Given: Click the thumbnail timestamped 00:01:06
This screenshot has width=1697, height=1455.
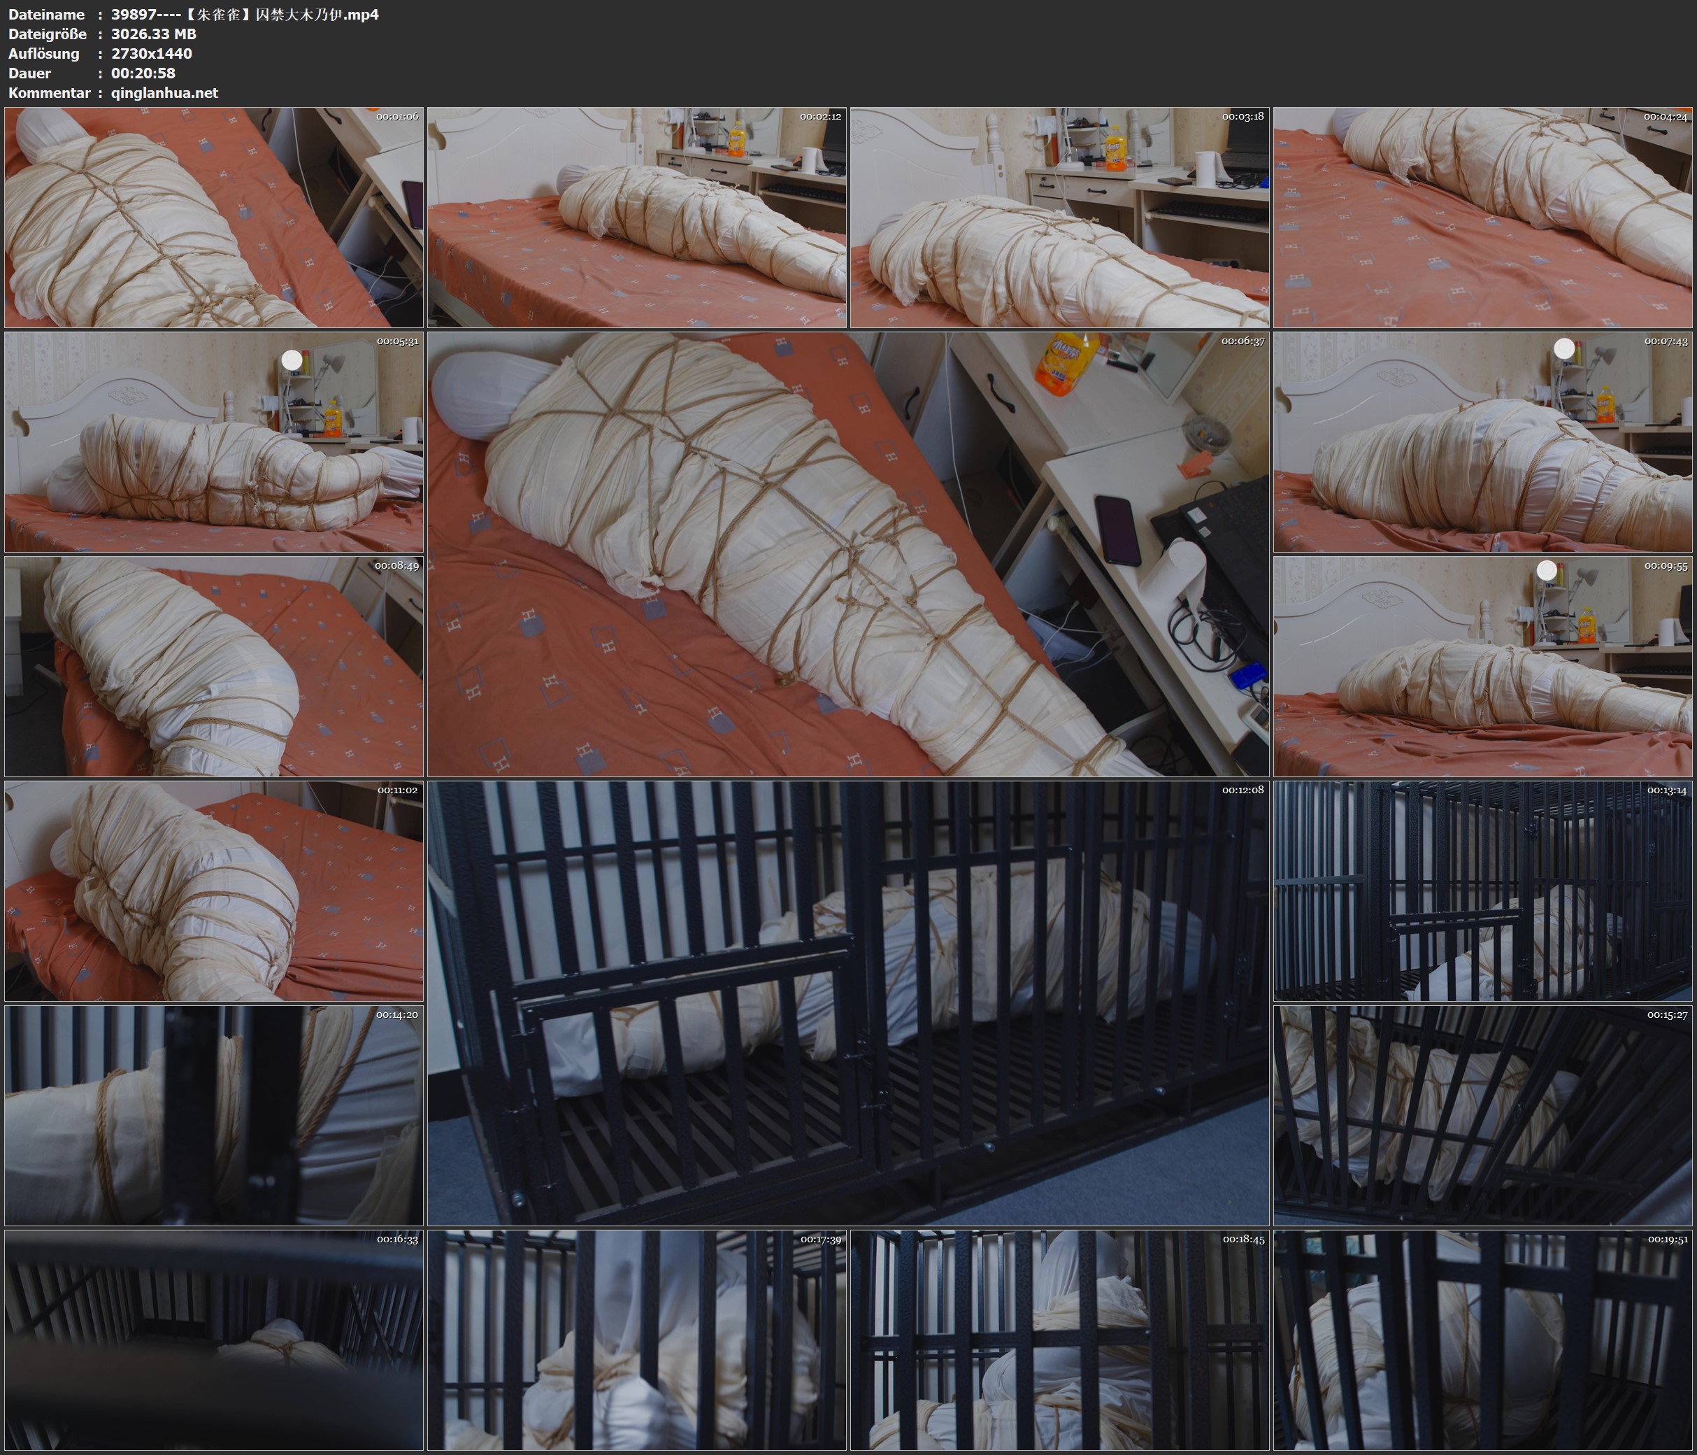Looking at the screenshot, I should click(214, 218).
